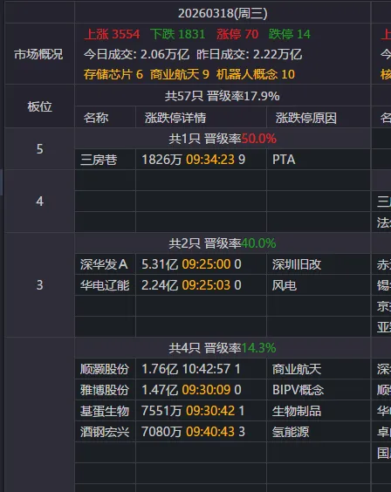Click 共4只 晋级率14.3% group header

[223, 348]
